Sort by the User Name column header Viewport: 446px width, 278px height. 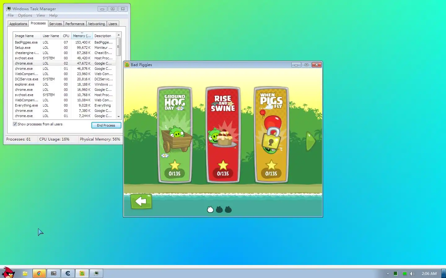click(51, 36)
